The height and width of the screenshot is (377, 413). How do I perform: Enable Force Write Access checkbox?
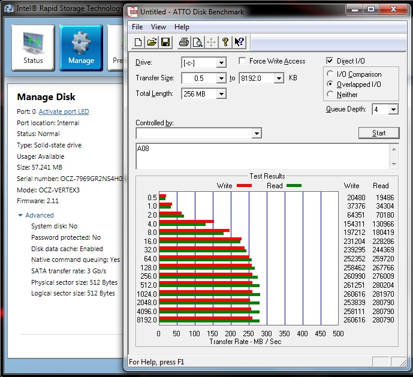point(242,61)
